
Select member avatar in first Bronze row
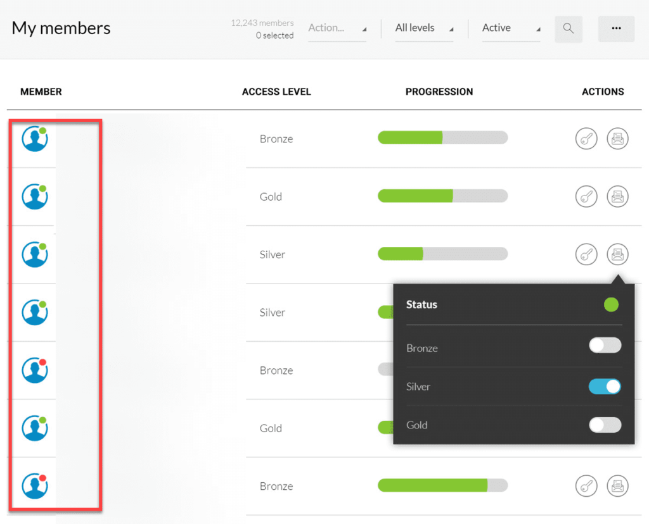[35, 139]
